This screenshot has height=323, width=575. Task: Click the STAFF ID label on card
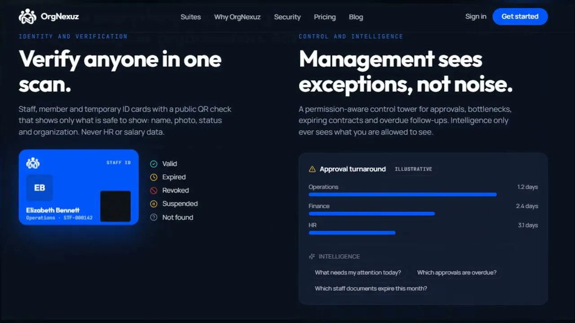click(x=119, y=162)
